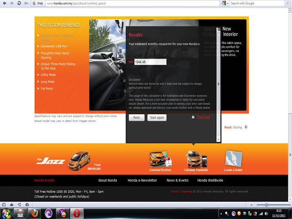The height and width of the screenshot is (219, 292).
Task: Click the RM monthly repayment result field
Action: click(150, 62)
